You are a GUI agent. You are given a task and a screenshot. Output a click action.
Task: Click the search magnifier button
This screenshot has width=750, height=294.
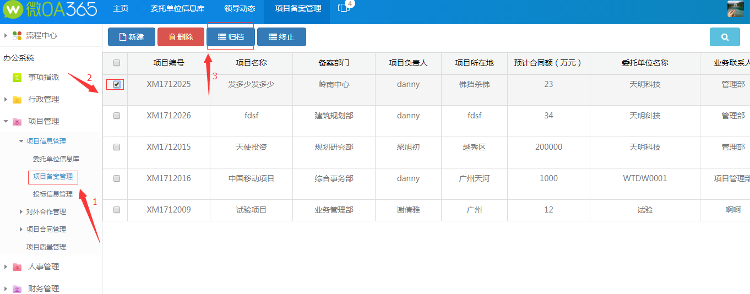click(x=725, y=37)
